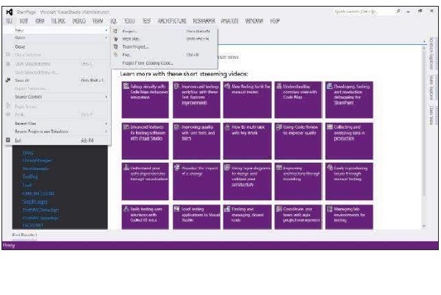
Task: Open the RESHARPER menu
Action: click(204, 21)
